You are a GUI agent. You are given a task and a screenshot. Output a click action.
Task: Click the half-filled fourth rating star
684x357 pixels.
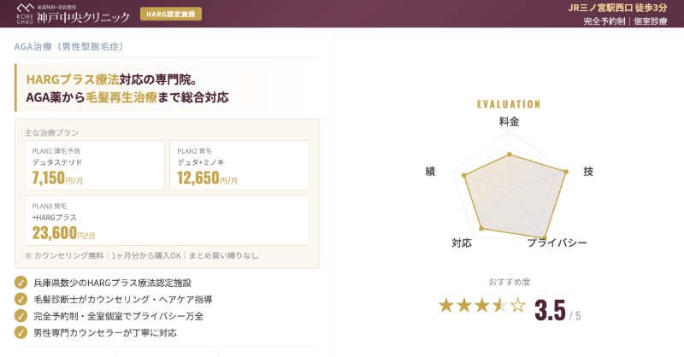[500, 306]
